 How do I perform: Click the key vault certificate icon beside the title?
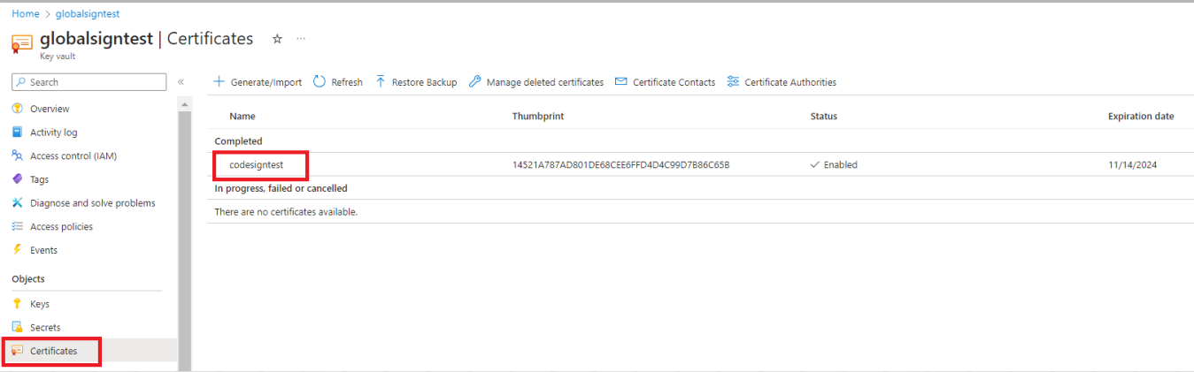[22, 43]
